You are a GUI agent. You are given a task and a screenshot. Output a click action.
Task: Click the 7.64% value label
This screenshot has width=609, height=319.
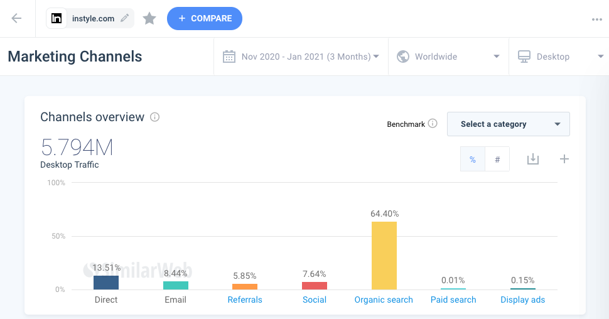point(315,274)
